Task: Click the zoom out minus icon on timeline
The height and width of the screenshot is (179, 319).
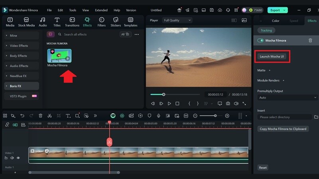Action: 195,116
